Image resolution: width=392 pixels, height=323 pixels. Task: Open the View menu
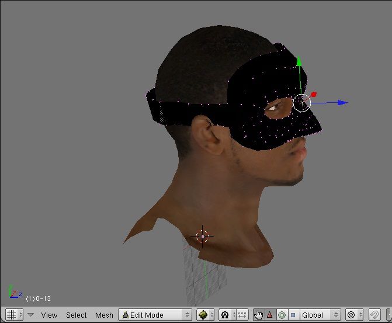[49, 315]
